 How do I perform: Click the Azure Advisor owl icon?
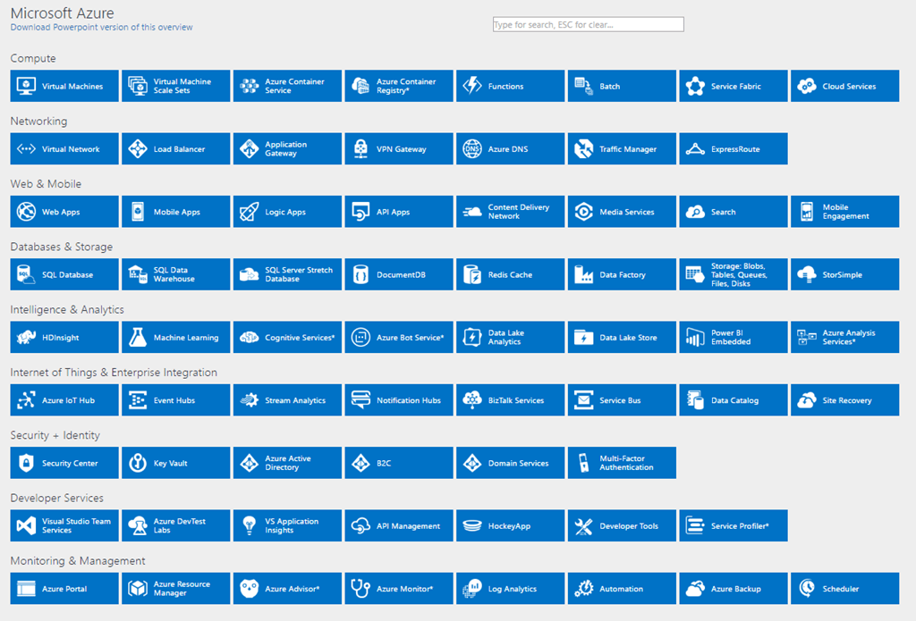(250, 588)
